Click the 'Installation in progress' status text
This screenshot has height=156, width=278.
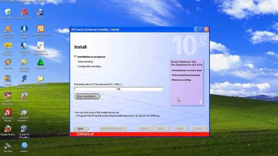(x=92, y=57)
